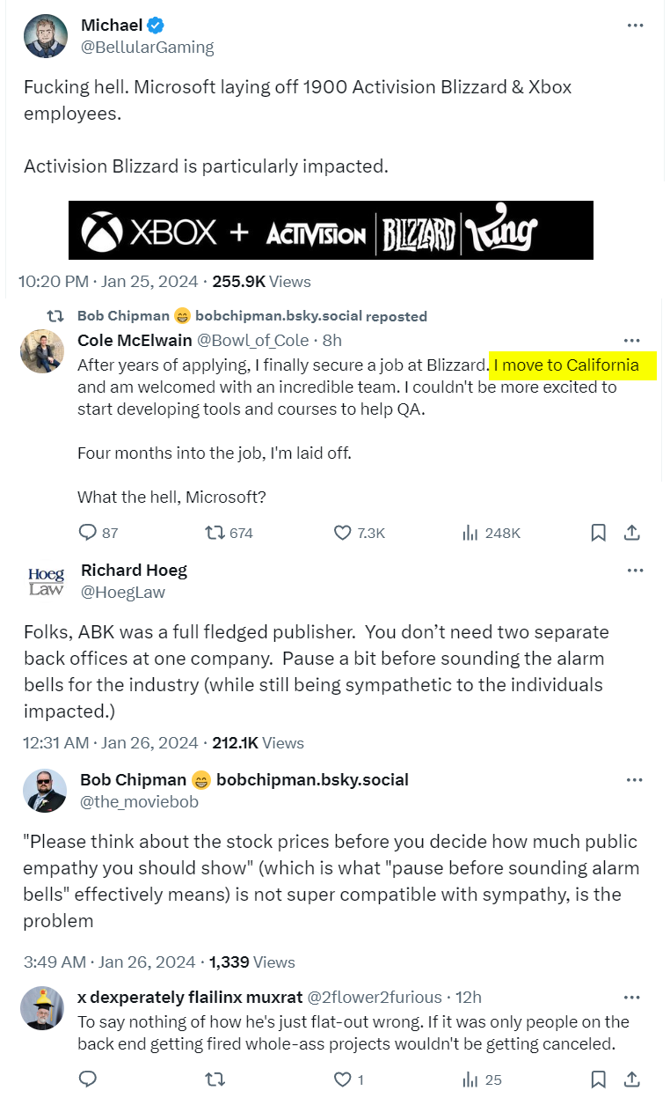This screenshot has height=1098, width=670.
Task: Bookmark Cole McElwain's tweet
Action: (598, 533)
